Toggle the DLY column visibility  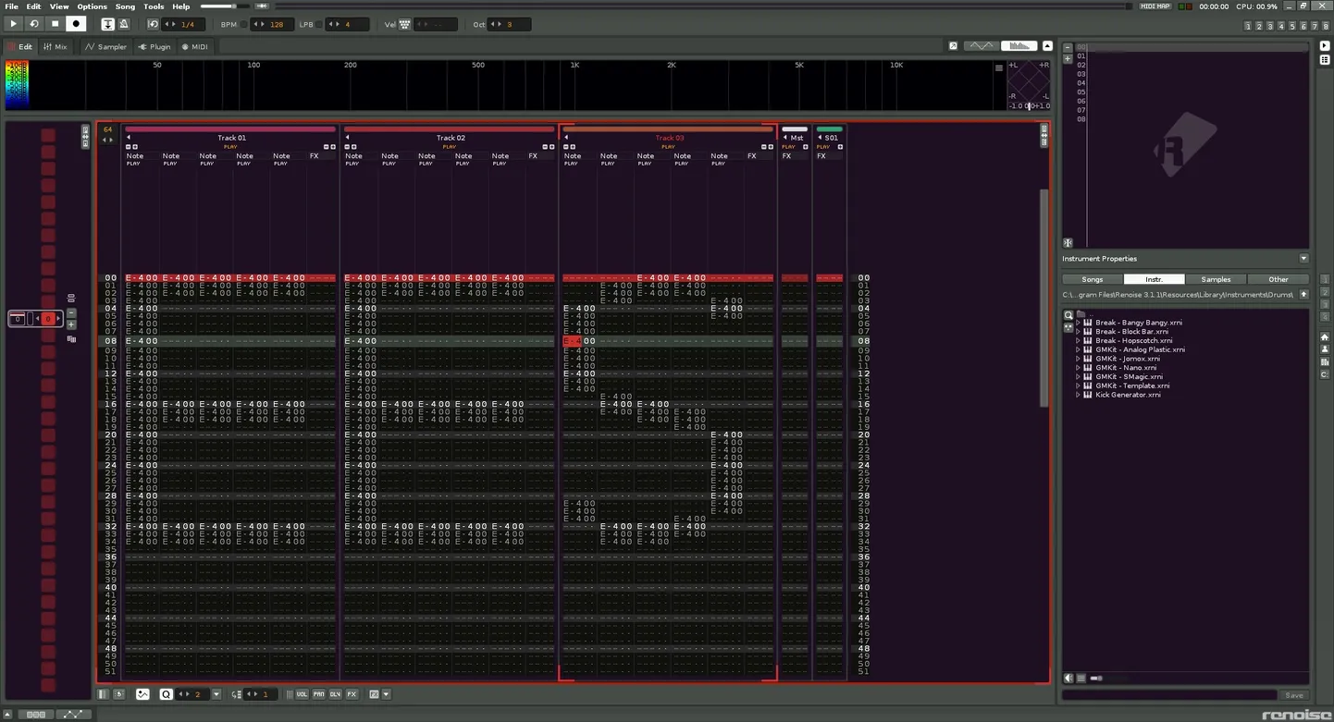(335, 694)
